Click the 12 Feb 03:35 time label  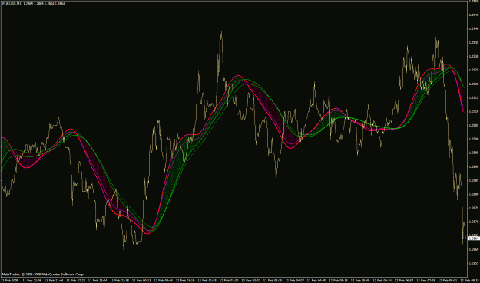[x=272, y=280]
